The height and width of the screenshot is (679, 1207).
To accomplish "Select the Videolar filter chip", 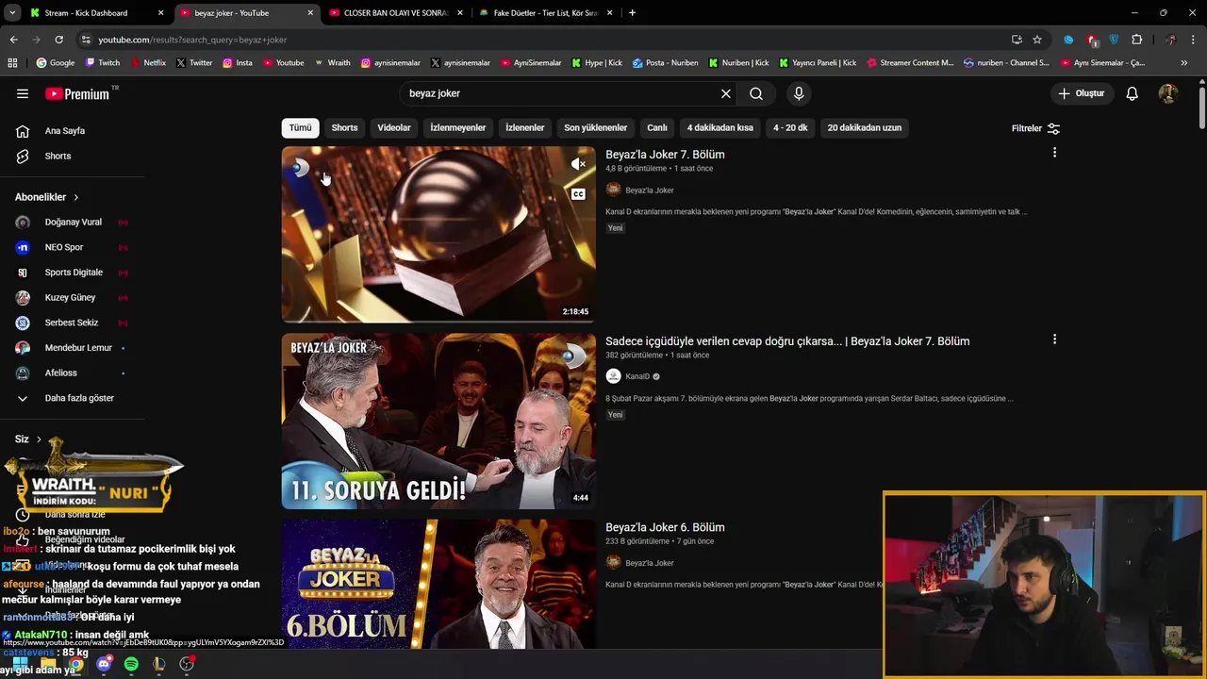I will pos(394,127).
